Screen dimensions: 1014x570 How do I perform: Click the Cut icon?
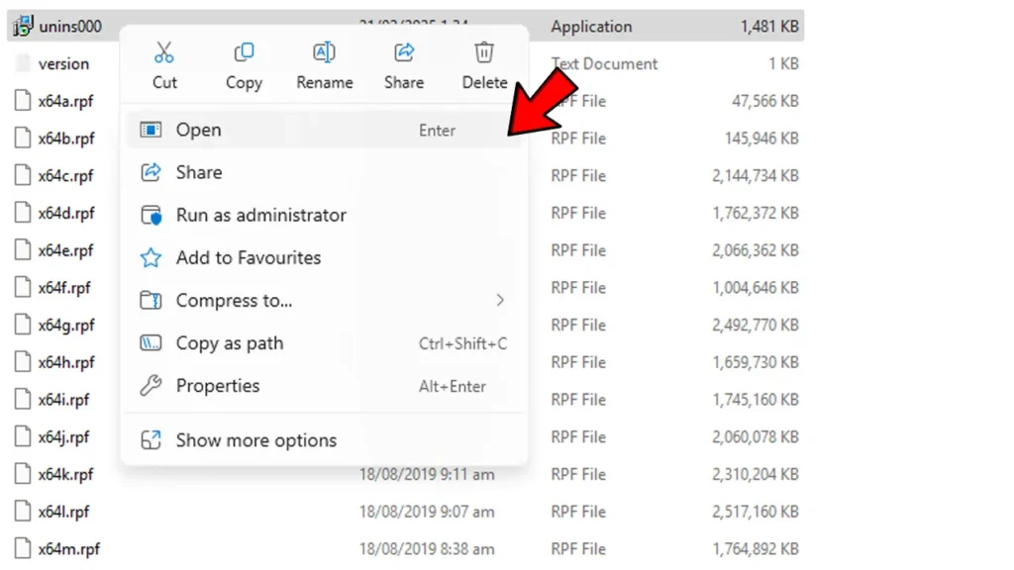[164, 51]
